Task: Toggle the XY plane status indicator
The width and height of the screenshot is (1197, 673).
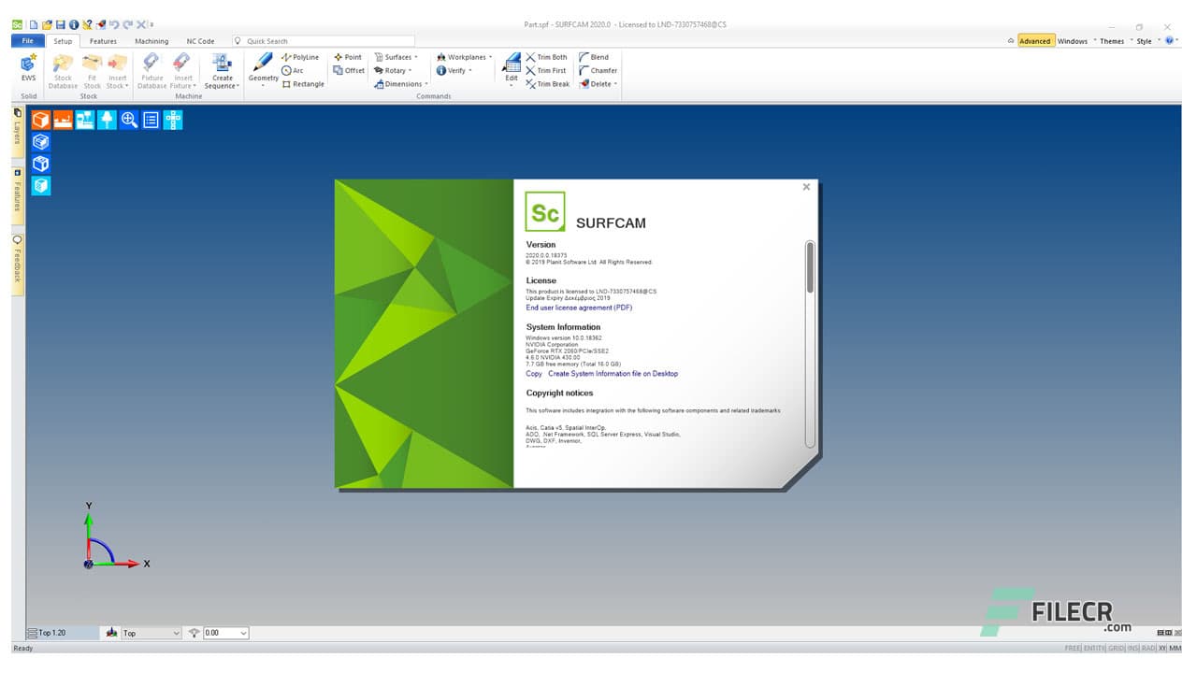Action: [1163, 648]
